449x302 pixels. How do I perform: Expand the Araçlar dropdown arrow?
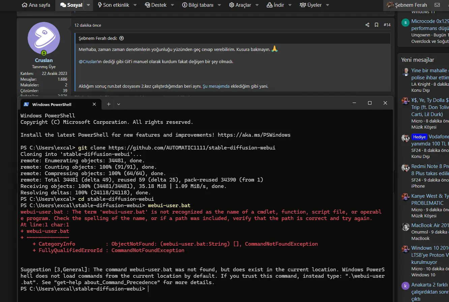(257, 5)
